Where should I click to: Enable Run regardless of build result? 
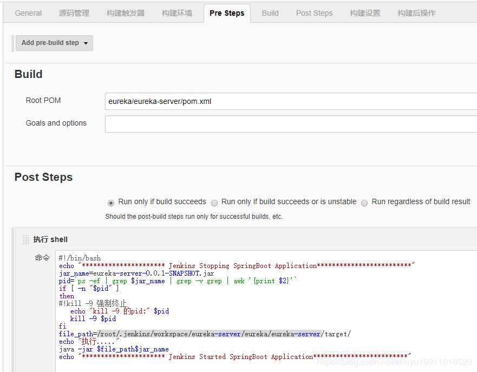tap(364, 203)
